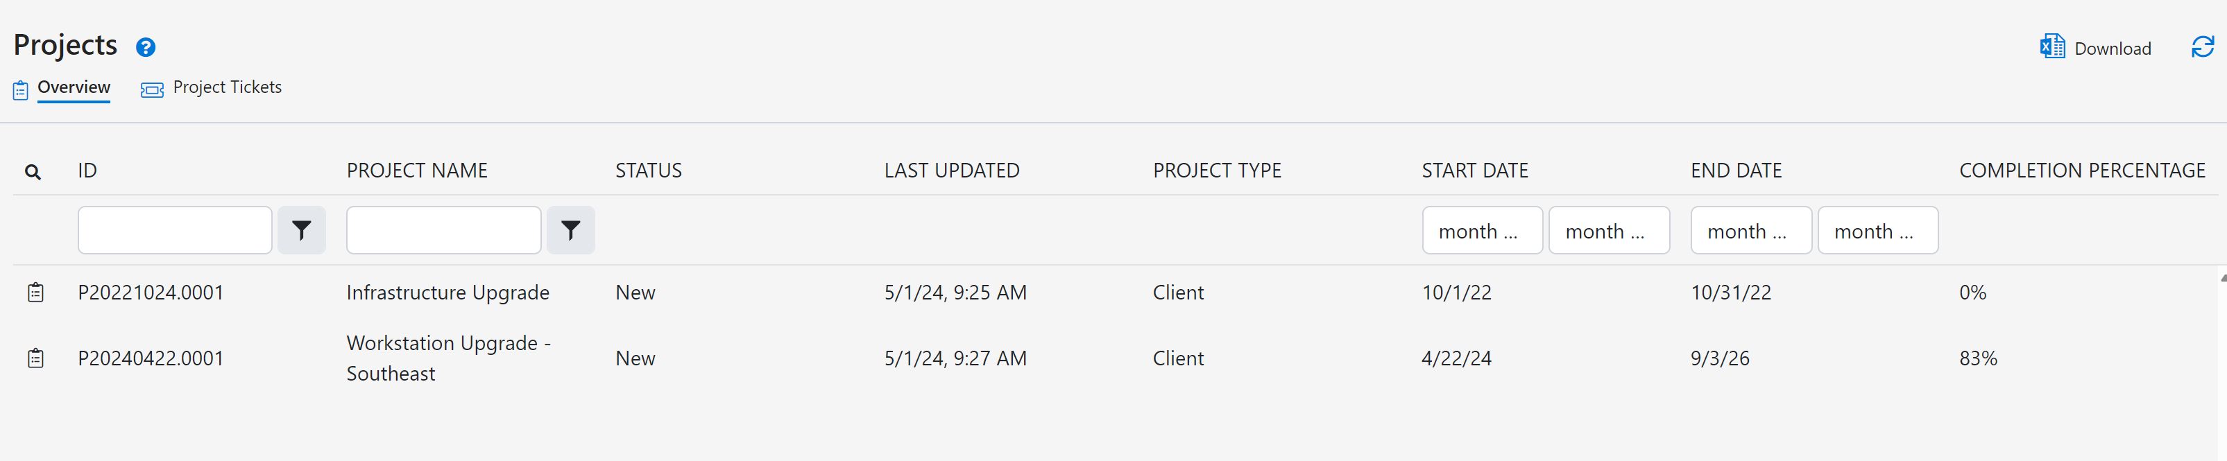Open the first End Date month picker

click(1750, 230)
